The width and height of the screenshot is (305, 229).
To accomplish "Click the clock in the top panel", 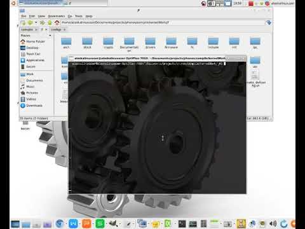I will tap(237, 3).
